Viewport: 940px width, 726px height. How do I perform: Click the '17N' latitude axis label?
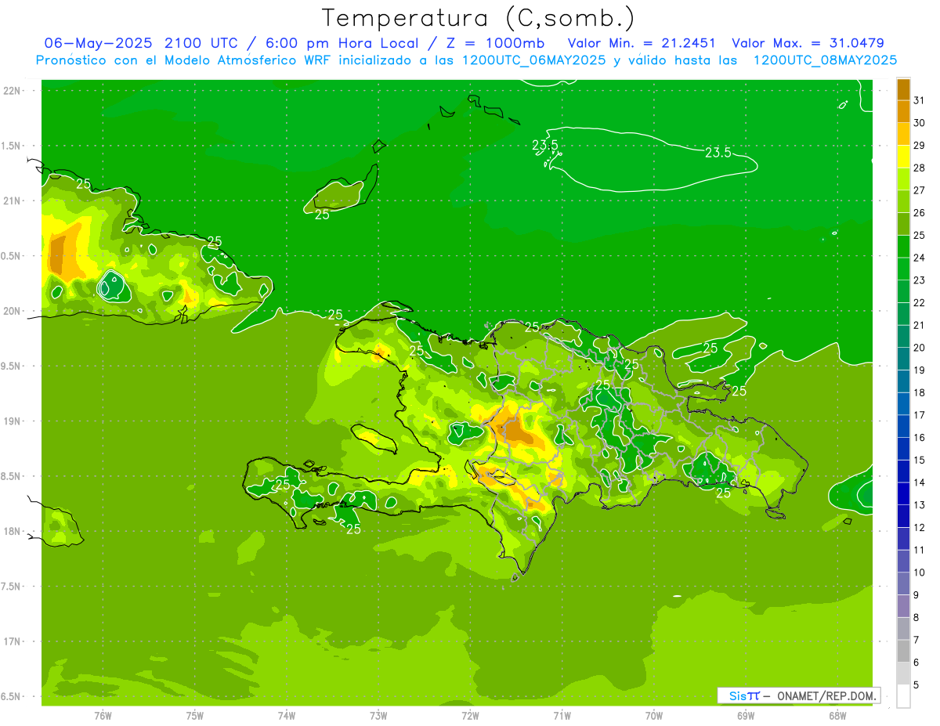(13, 641)
